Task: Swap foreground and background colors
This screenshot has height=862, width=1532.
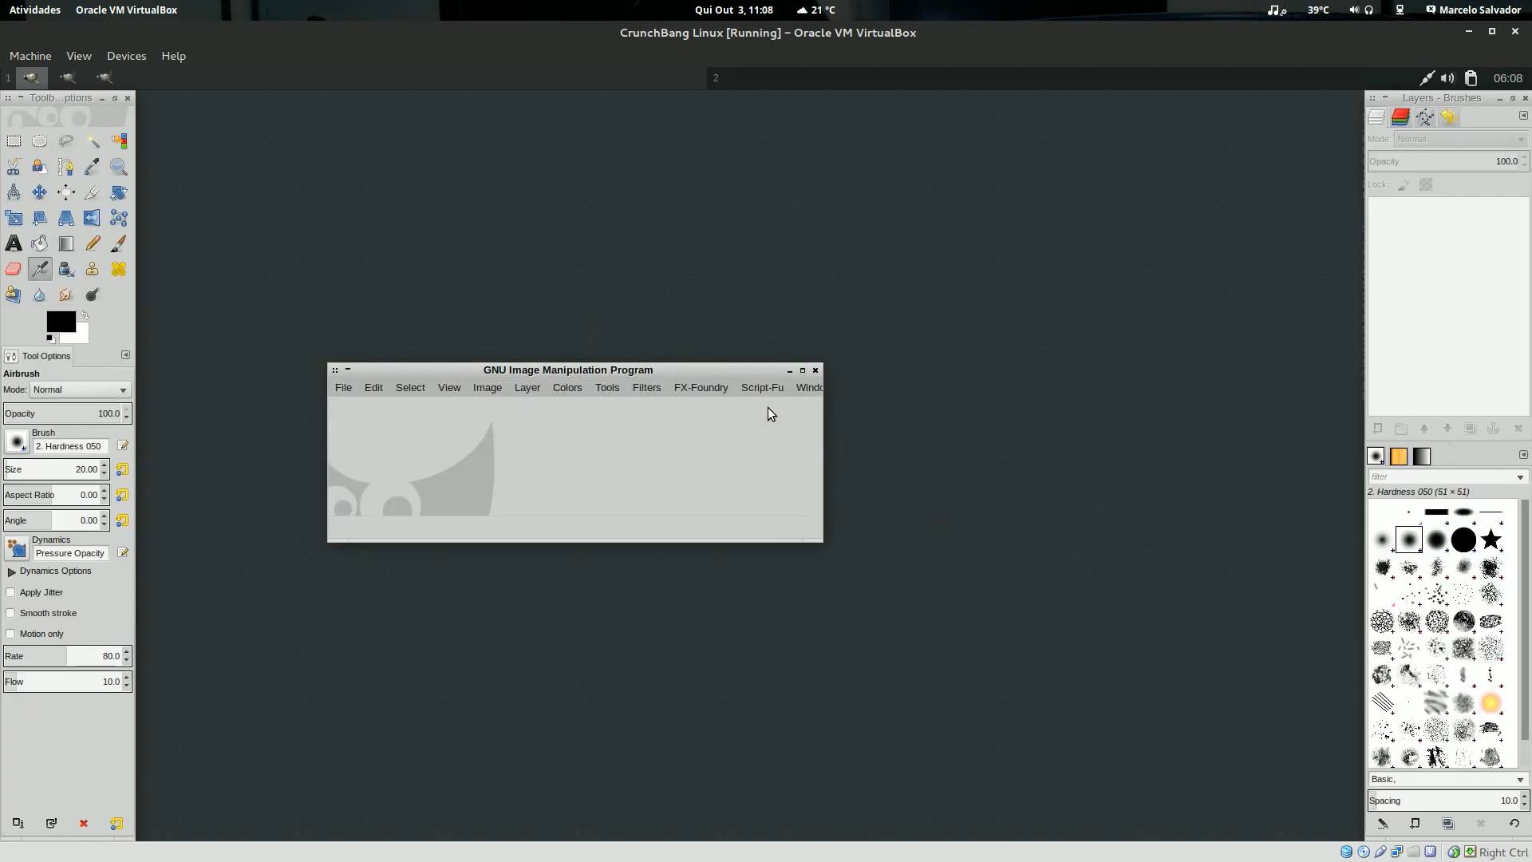Action: pos(85,316)
